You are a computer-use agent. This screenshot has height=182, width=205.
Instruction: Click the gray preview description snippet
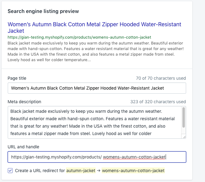96,51
